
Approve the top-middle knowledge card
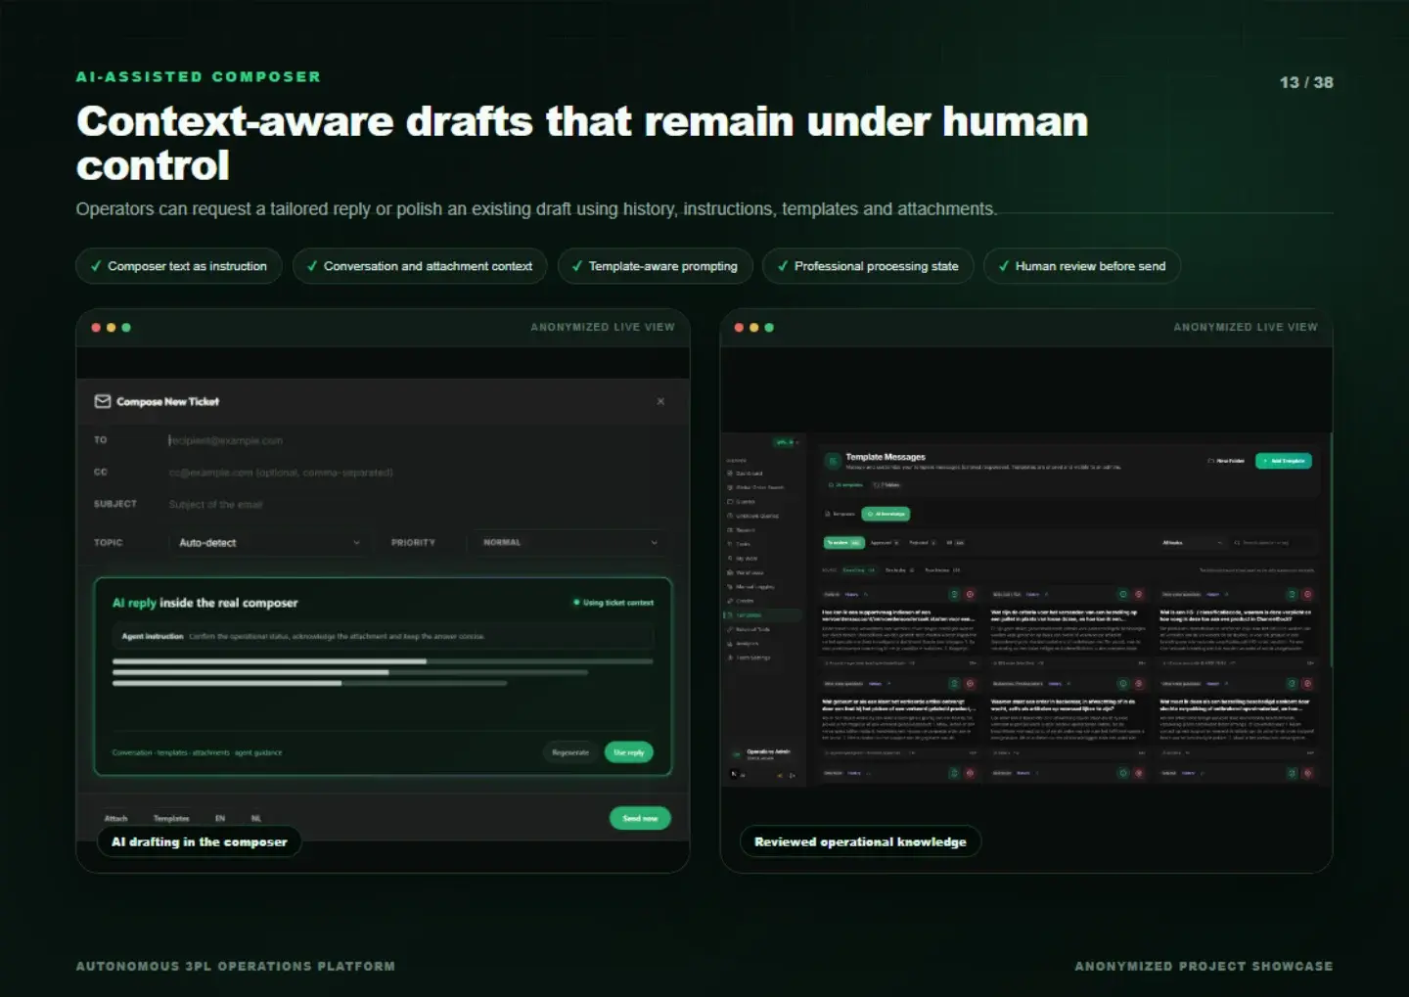pos(1123,594)
